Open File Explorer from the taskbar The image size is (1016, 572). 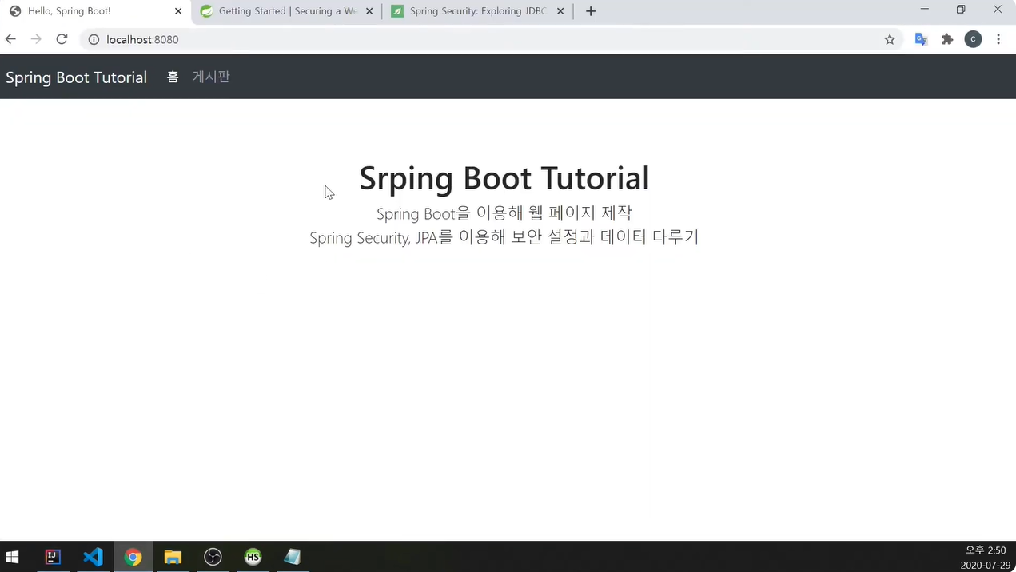[173, 557]
